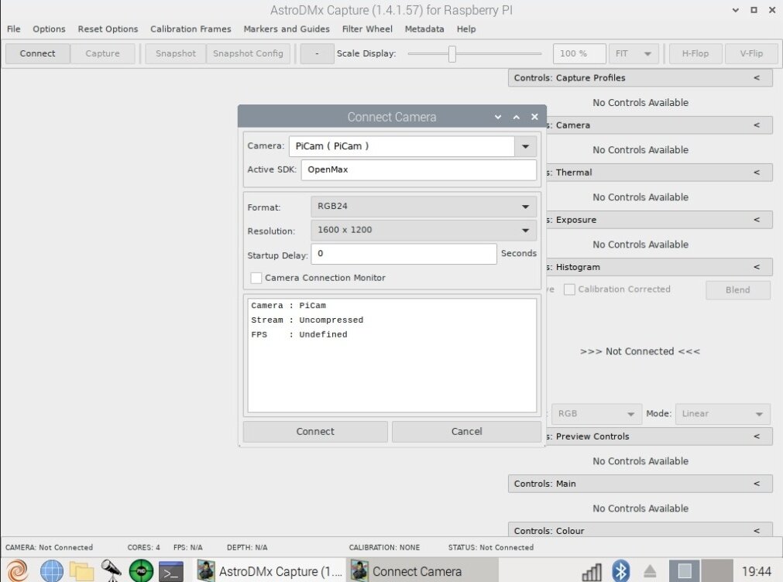This screenshot has width=783, height=582.
Task: Click 'CORES: 4' in status bar
Action: click(144, 547)
